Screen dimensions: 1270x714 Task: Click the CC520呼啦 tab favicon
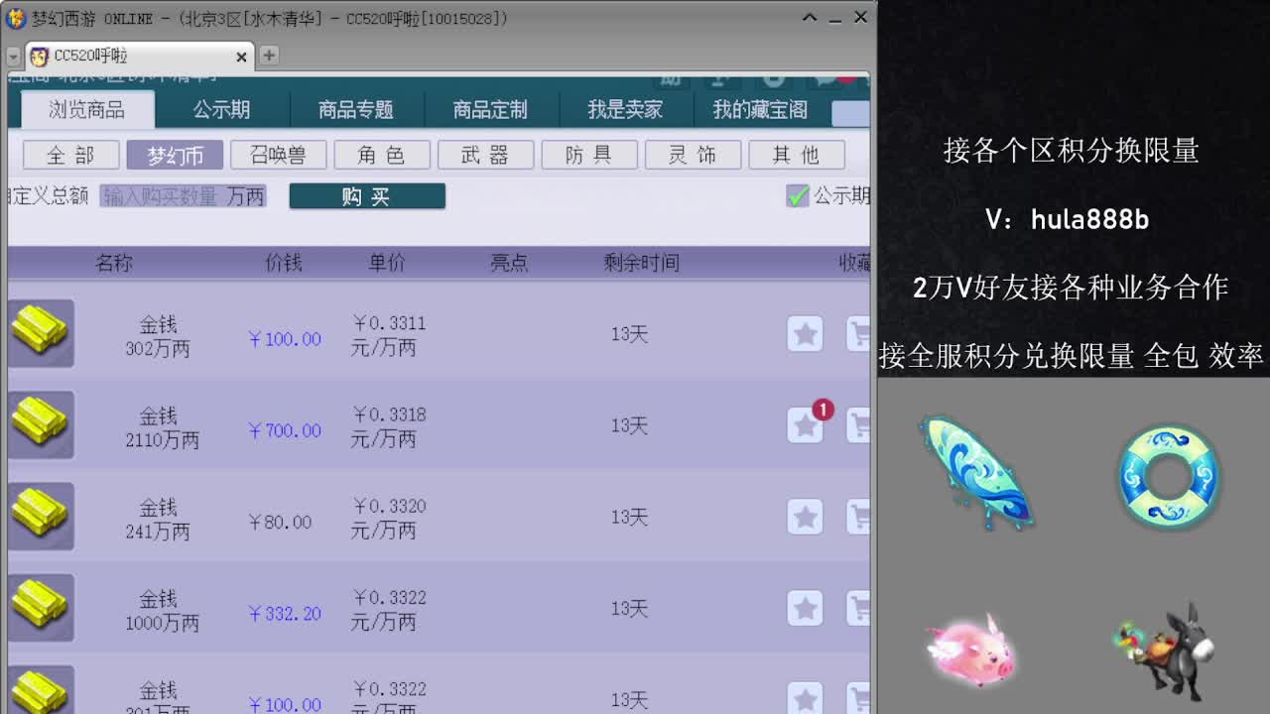pyautogui.click(x=39, y=57)
